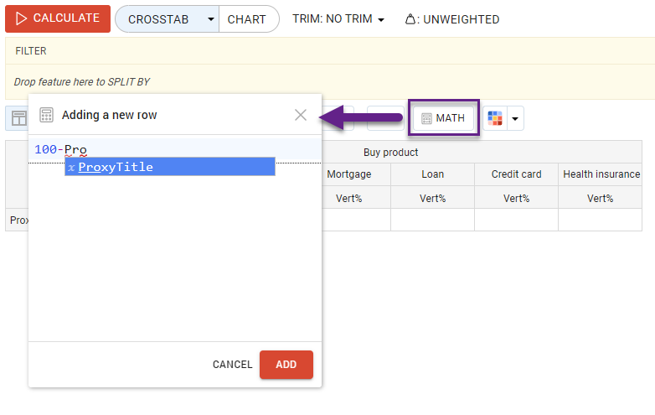This screenshot has width=655, height=415.
Task: Expand the color palette dropdown arrow
Action: [515, 119]
